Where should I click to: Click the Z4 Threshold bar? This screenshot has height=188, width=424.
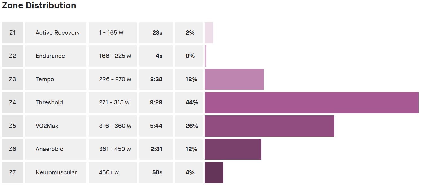312,102
